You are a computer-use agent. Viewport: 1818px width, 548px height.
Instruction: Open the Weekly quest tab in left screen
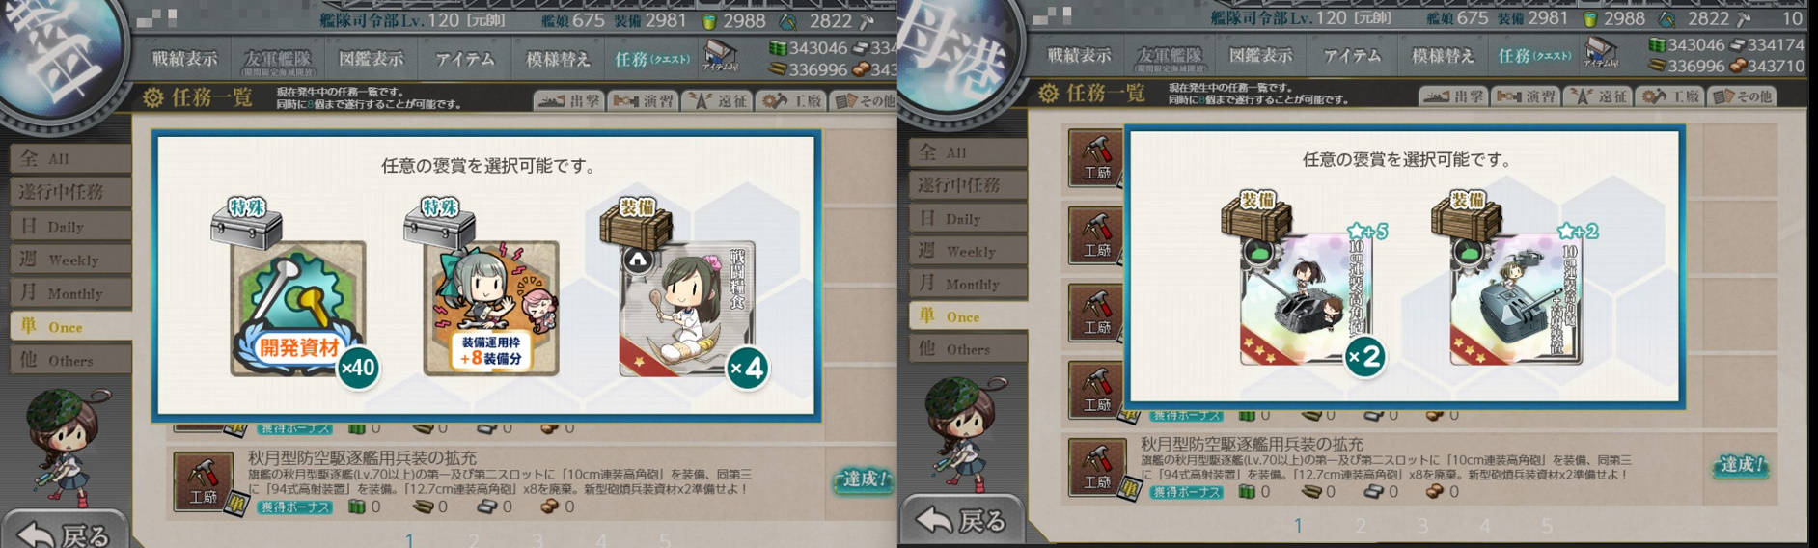(x=70, y=260)
